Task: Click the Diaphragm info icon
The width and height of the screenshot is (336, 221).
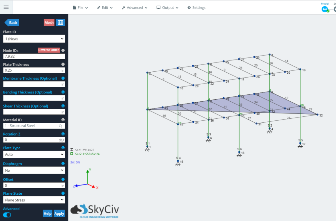Action: click(63, 164)
